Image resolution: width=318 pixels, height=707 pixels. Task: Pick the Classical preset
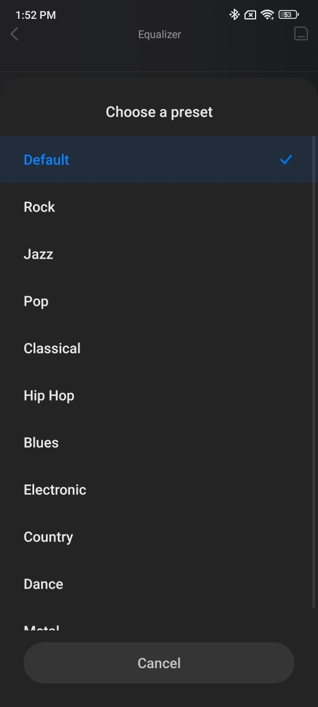(x=159, y=348)
